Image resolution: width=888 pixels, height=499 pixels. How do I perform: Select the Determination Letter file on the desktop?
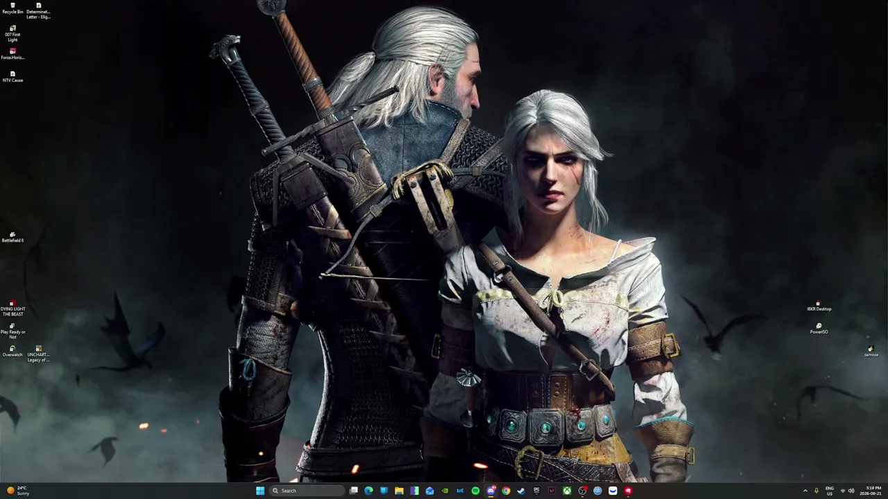point(38,10)
